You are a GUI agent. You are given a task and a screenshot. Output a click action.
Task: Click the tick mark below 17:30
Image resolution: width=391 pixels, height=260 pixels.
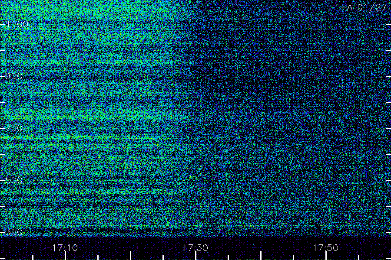pos(196,256)
